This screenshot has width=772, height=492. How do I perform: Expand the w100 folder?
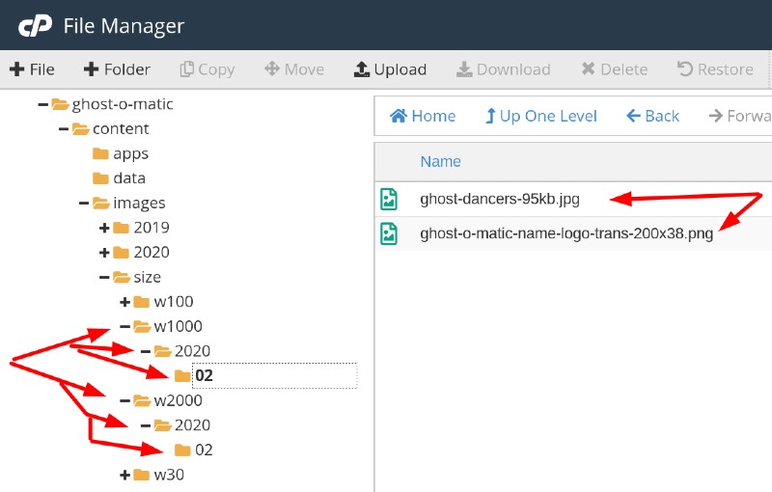coord(124,302)
